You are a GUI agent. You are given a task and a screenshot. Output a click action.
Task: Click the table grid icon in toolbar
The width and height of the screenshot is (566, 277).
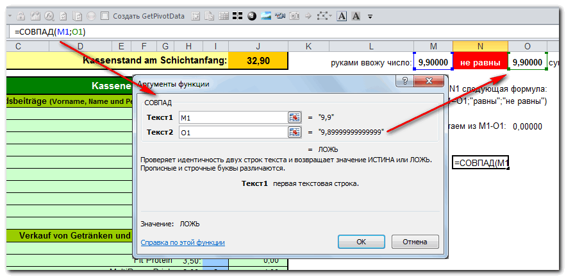224,16
